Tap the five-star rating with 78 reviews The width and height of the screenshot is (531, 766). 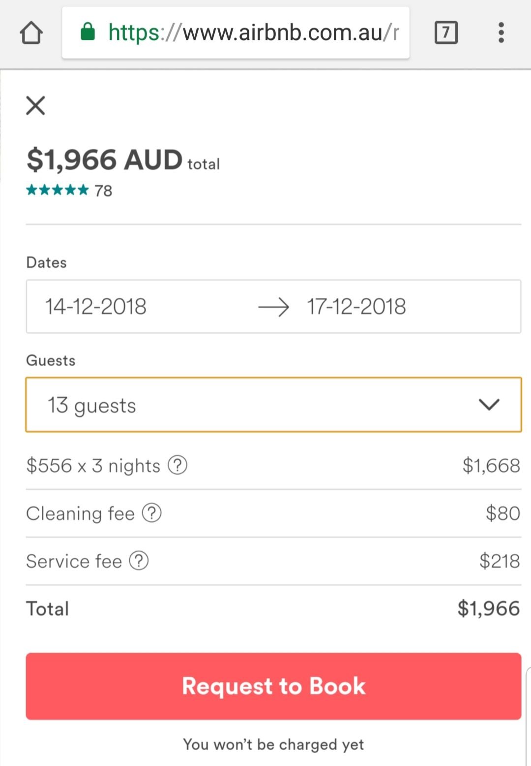pos(69,190)
